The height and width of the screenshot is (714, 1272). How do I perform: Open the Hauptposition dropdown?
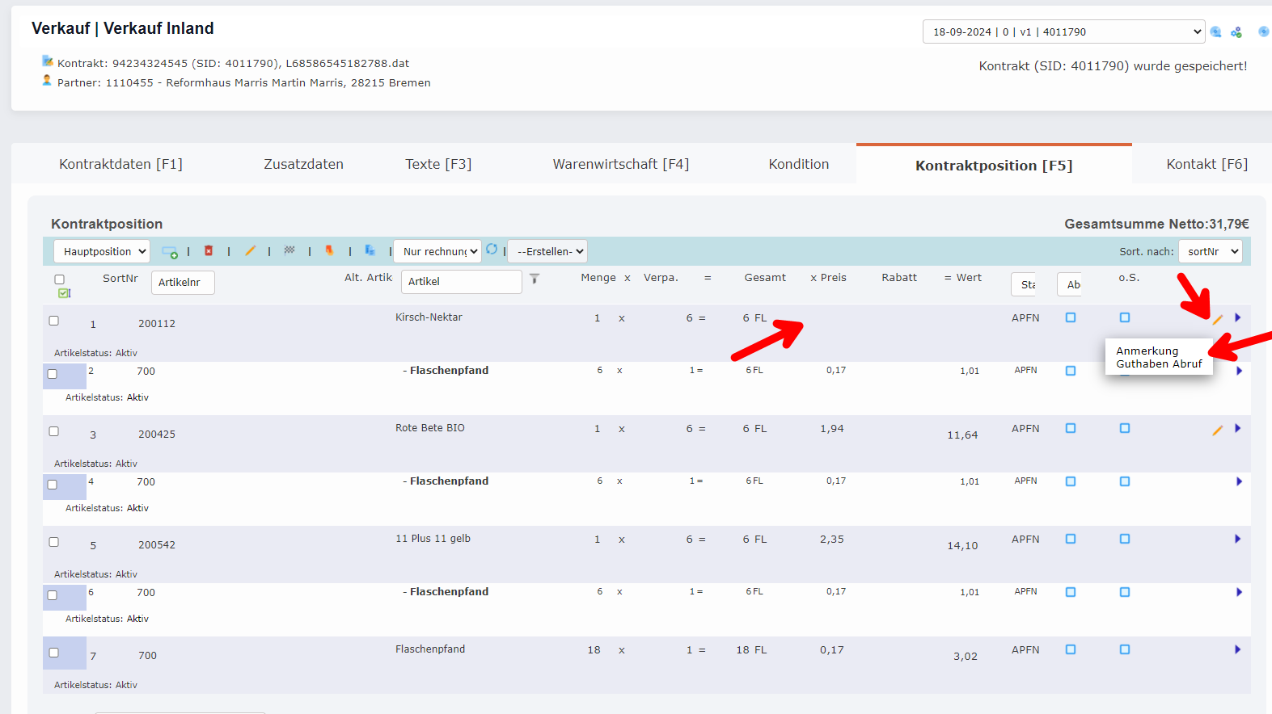102,252
